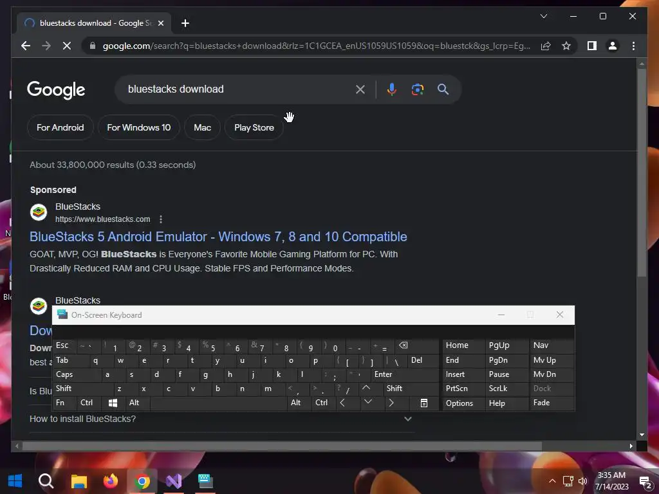Expand How to install BlueStacks question
659x494 pixels.
[x=222, y=419]
